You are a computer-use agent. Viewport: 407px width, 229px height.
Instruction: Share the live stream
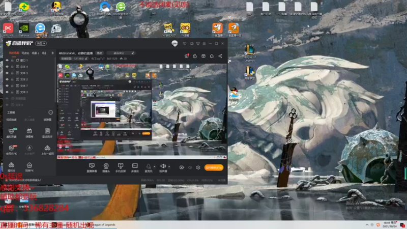pyautogui.click(x=220, y=56)
